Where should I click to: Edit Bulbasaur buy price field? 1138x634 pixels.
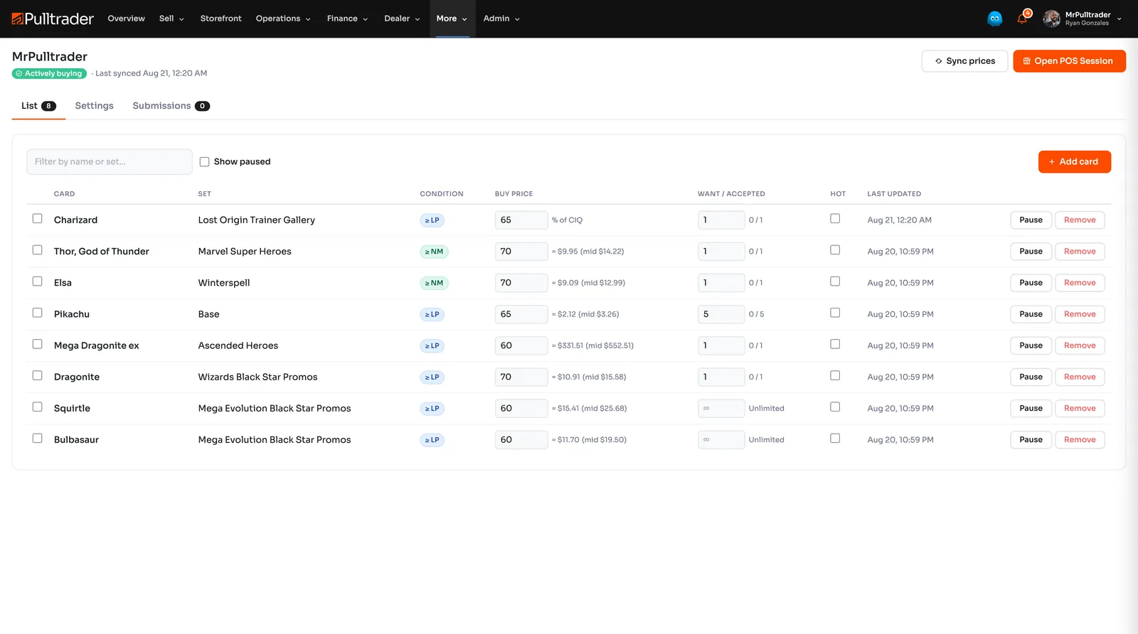(521, 440)
